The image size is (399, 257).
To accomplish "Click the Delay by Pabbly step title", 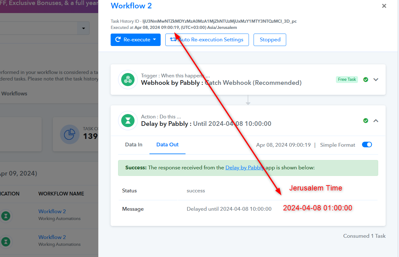I will coord(206,124).
